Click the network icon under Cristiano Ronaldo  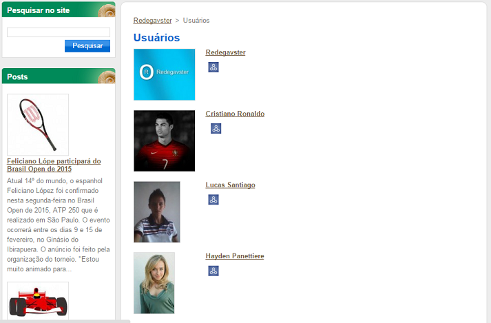point(216,129)
